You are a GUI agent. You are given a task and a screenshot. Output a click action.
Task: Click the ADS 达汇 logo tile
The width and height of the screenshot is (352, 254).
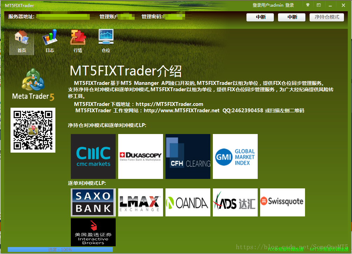(235, 202)
